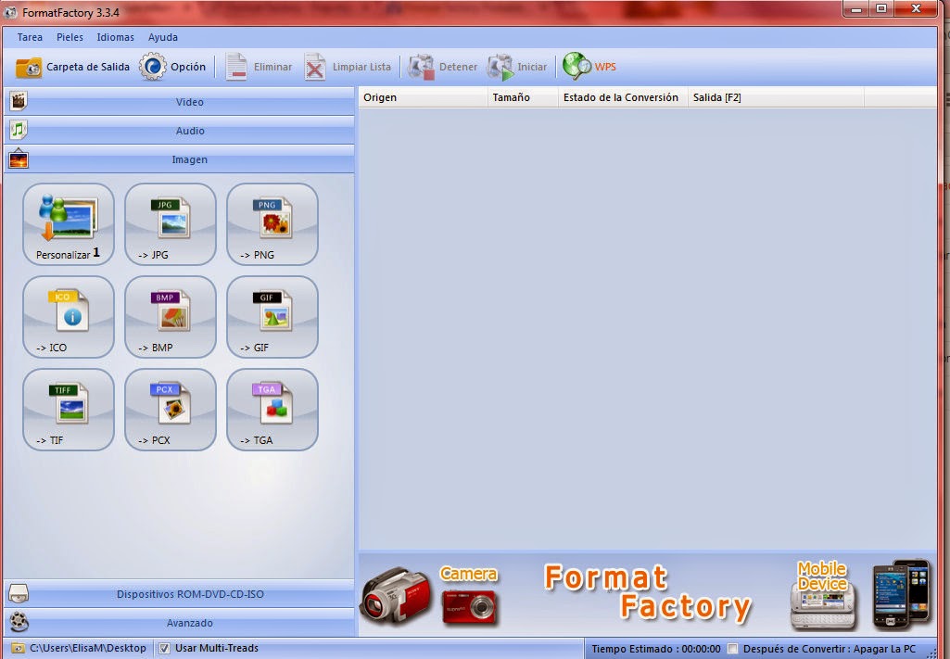Select the Personalizar image option
The height and width of the screenshot is (659, 950).
[x=69, y=224]
